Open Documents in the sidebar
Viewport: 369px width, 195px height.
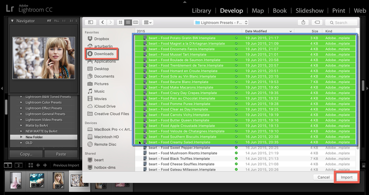pyautogui.click(x=101, y=76)
